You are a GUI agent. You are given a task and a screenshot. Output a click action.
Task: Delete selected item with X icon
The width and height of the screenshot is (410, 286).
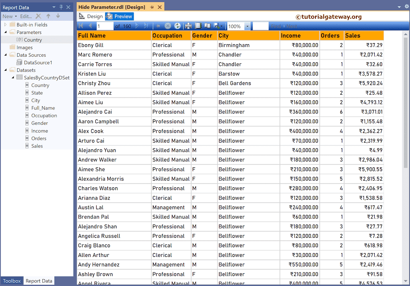click(38, 16)
